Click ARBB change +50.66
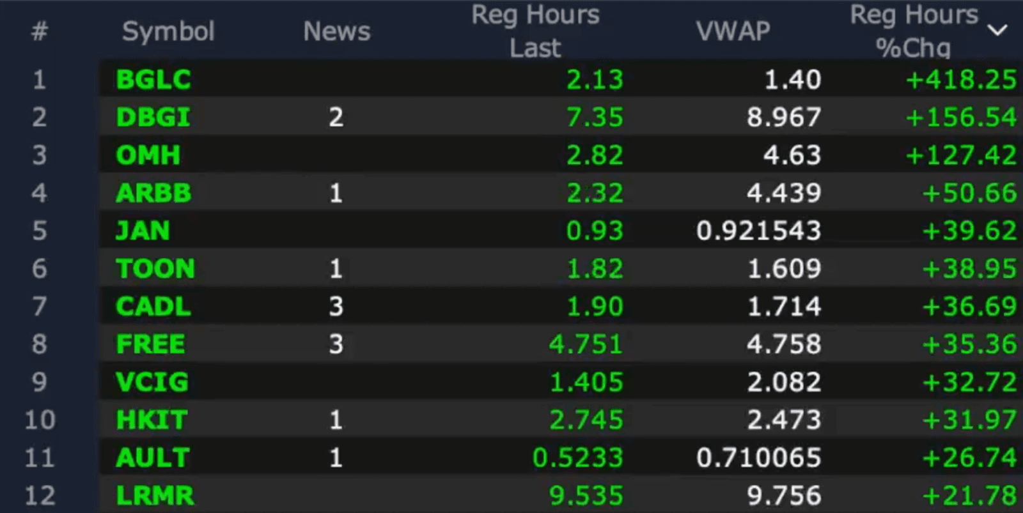 click(x=969, y=192)
